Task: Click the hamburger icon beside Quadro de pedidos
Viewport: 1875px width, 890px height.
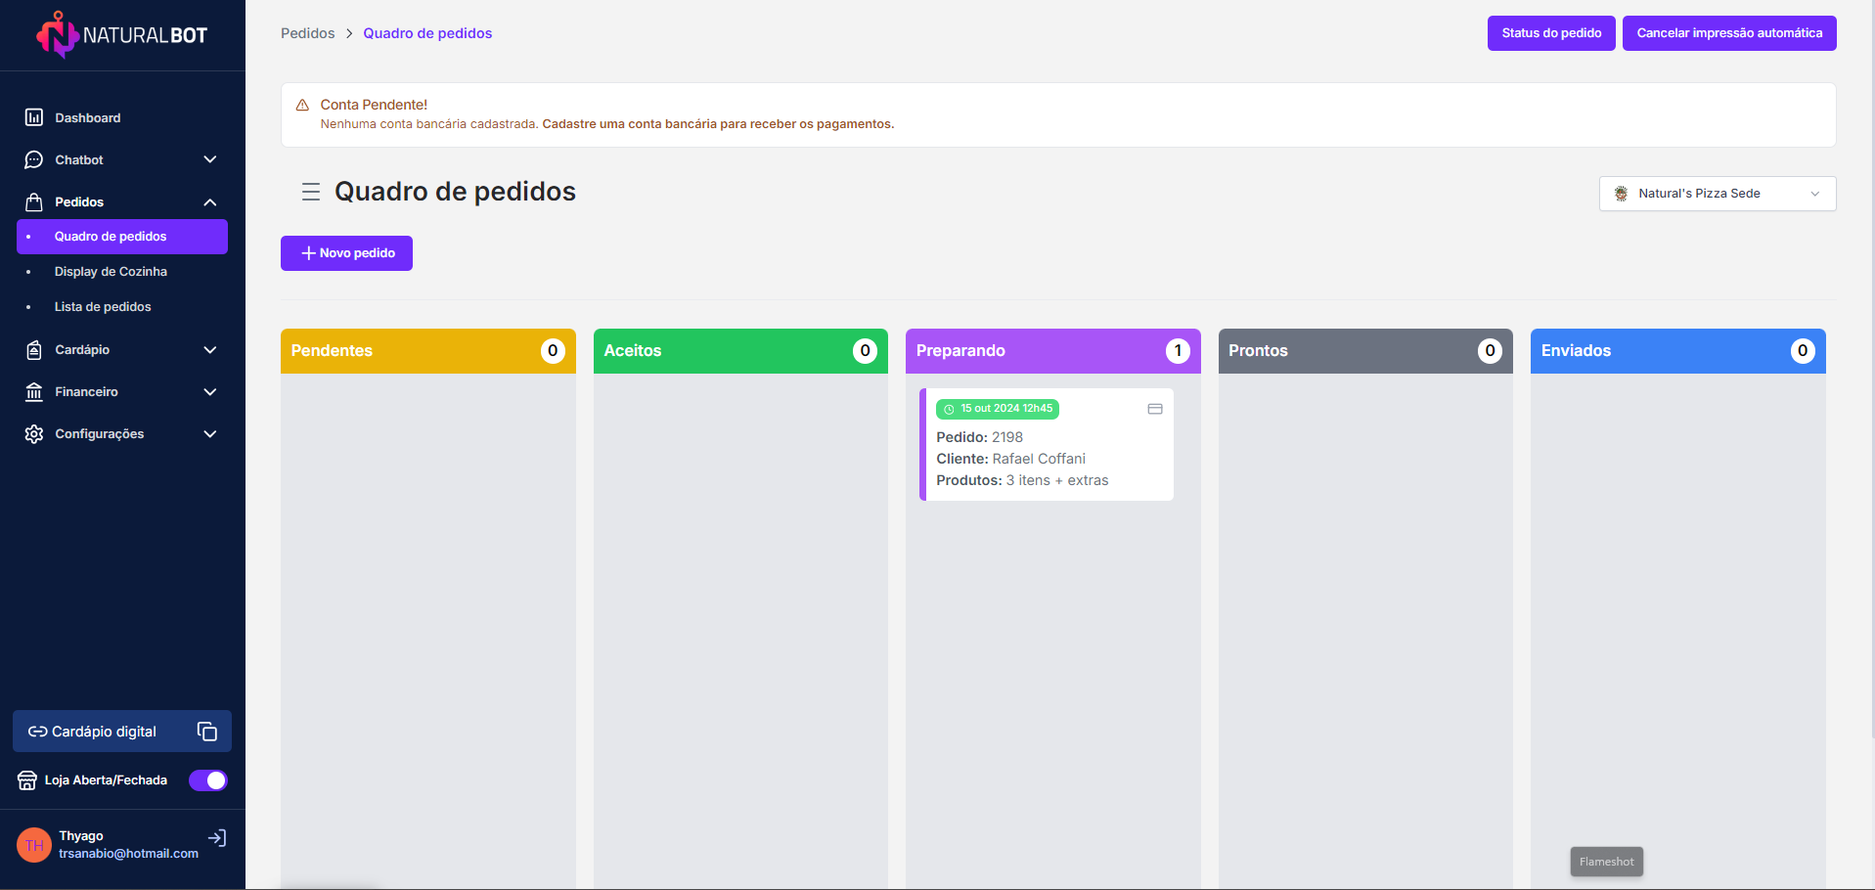Action: point(311,192)
